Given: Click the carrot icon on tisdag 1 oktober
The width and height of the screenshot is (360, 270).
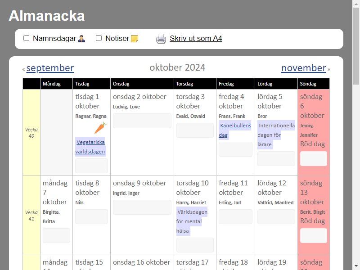Looking at the screenshot, I should coord(100,128).
